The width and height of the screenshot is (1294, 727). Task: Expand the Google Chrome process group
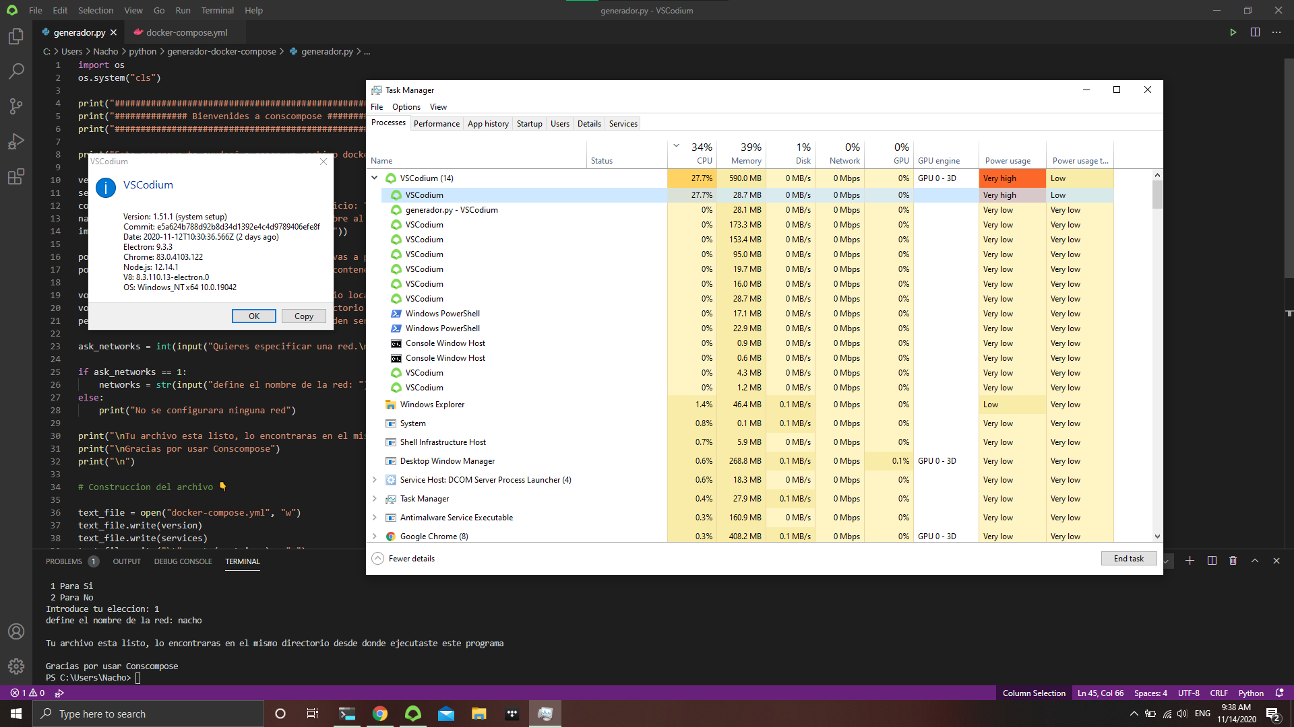[375, 536]
